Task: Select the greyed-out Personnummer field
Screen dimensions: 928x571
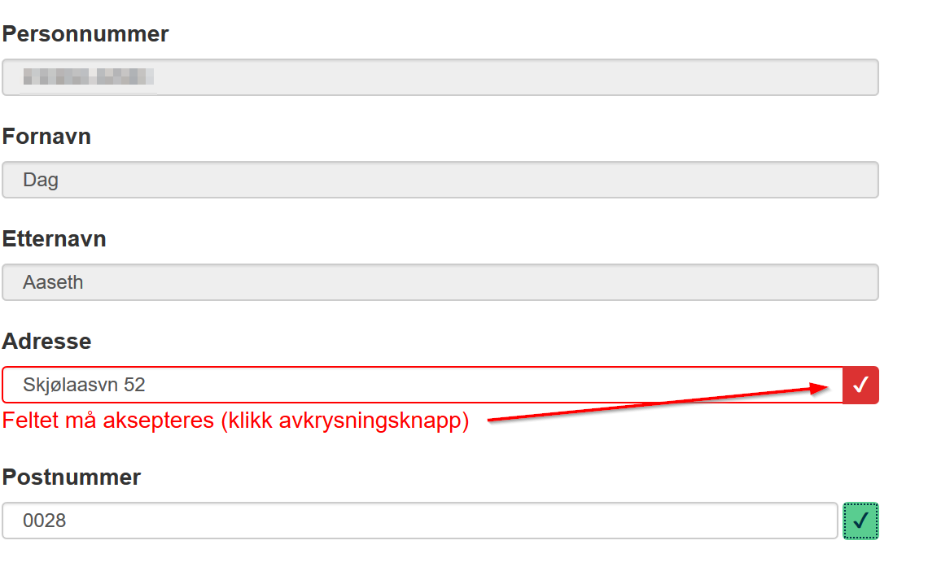Action: click(440, 77)
